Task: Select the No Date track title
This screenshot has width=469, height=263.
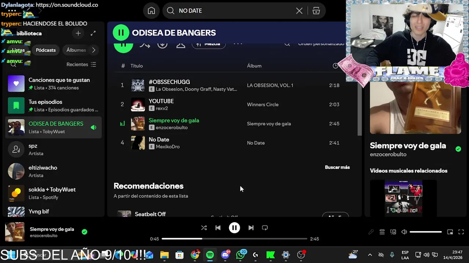Action: point(159,140)
